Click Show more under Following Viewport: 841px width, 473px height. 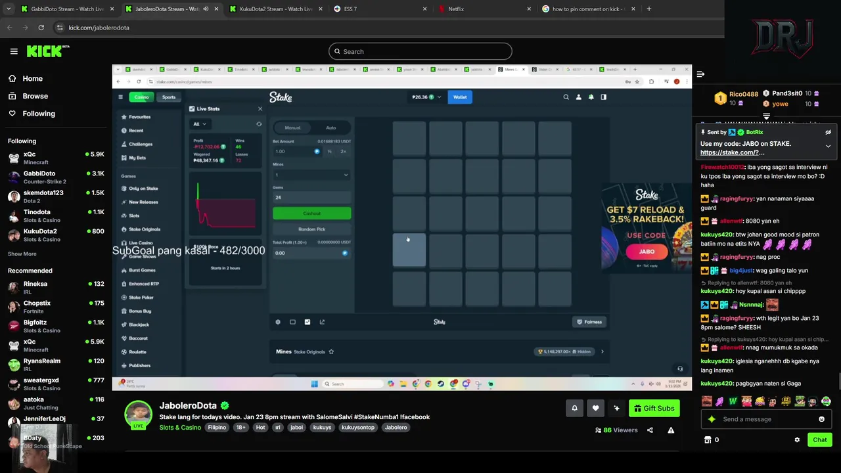tap(22, 254)
